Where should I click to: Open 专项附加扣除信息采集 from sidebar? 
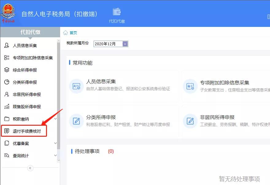(x=7, y=57)
